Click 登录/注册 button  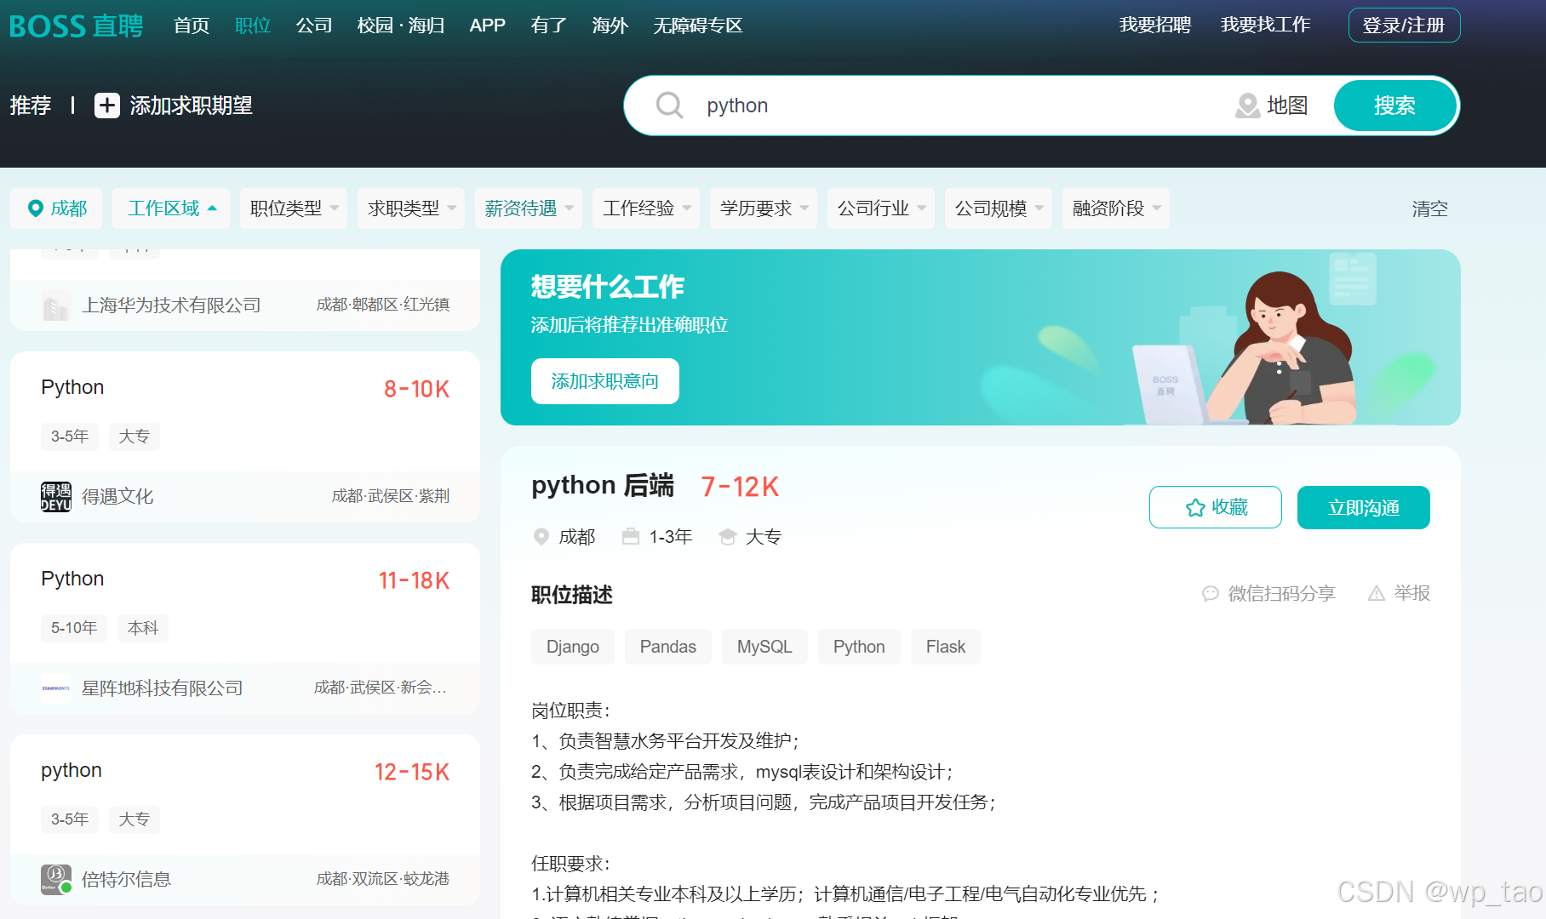click(1404, 25)
